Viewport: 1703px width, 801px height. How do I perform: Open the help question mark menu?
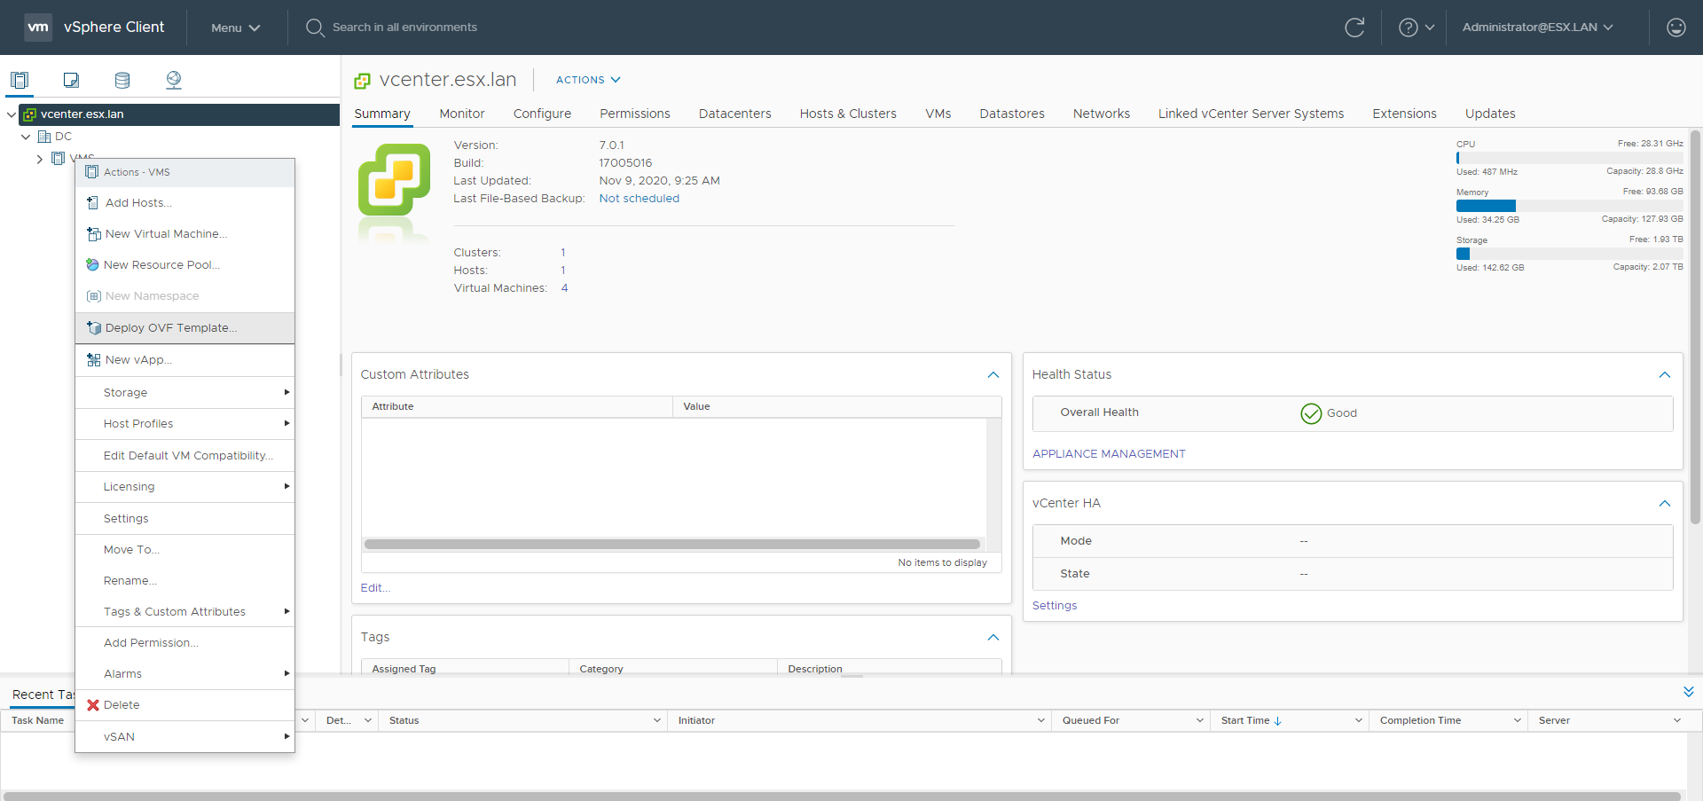[x=1416, y=27]
